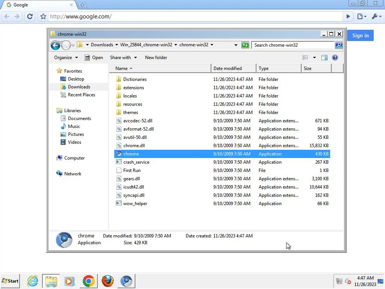Go back in the Explorer window

point(55,45)
